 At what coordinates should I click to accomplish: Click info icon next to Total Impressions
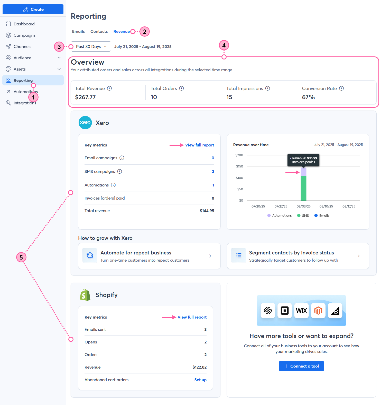267,88
